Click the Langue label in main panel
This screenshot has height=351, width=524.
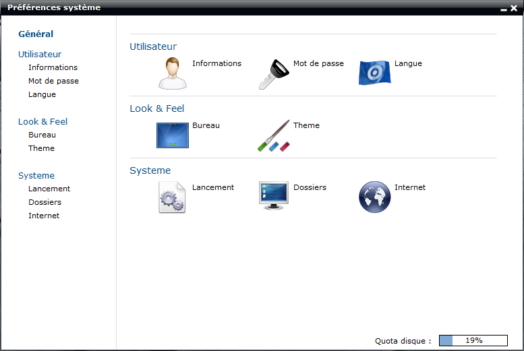[408, 63]
